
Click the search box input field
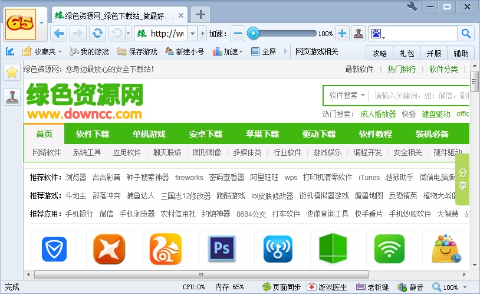(x=421, y=34)
